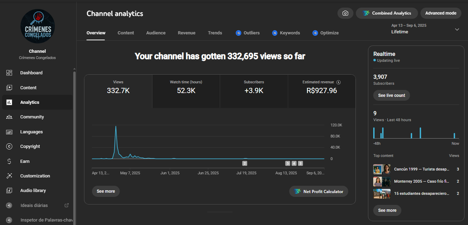Open the Revenue tab
The height and width of the screenshot is (225, 468).
(x=186, y=33)
